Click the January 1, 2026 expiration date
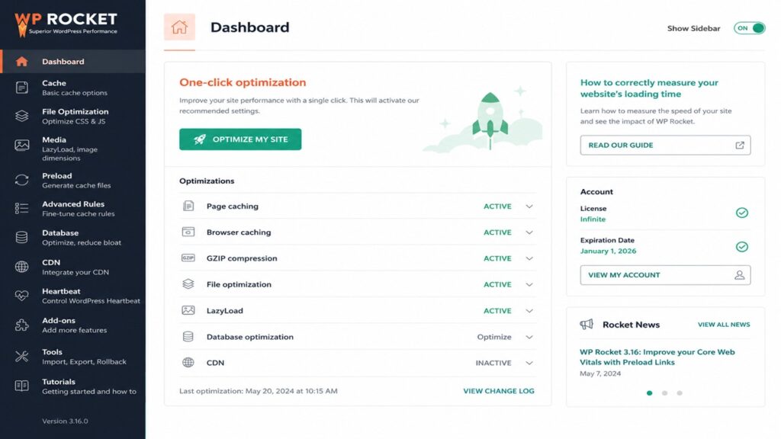Image resolution: width=781 pixels, height=439 pixels. (608, 251)
